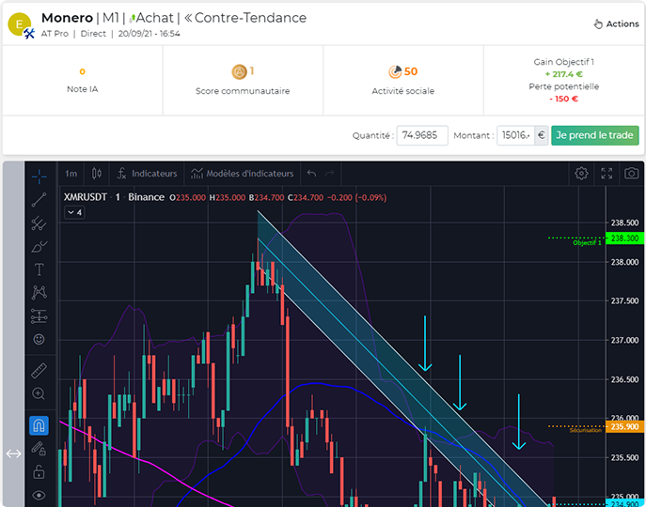Viewport: 646px width, 507px height.
Task: Select the brush drawing tool
Action: pyautogui.click(x=39, y=247)
